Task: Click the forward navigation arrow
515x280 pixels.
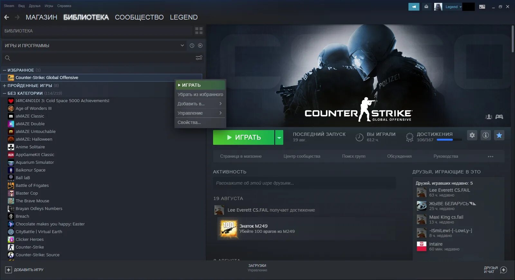Action: point(17,17)
